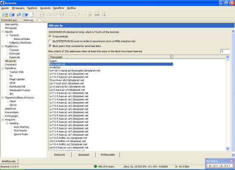Screen dimensions: 235x170
Task: Click the ban block threshold input field
Action: pos(225,51)
